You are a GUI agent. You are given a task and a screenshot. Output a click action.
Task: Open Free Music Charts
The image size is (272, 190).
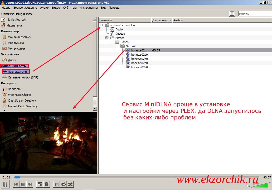tap(19, 95)
